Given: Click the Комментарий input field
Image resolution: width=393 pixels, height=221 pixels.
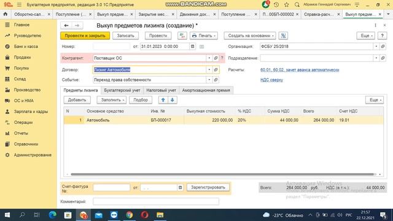Looking at the screenshot, I should pyautogui.click(x=155, y=201).
